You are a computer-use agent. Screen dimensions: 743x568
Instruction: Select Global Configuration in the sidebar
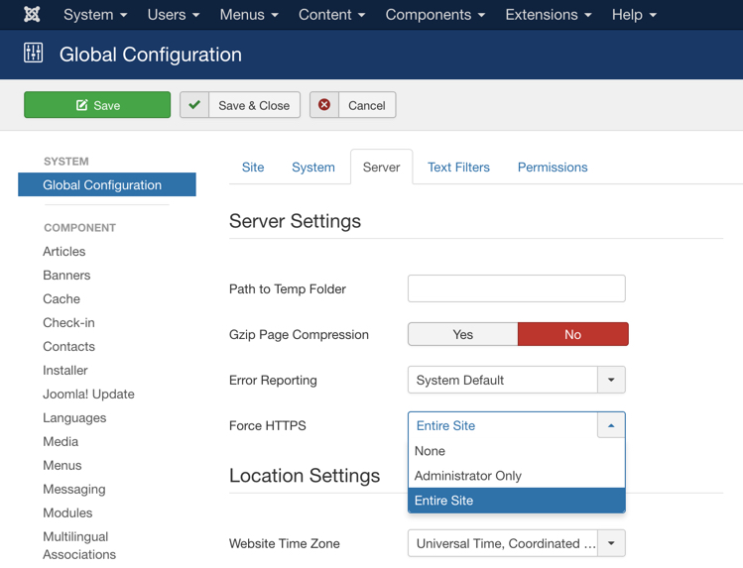pyautogui.click(x=107, y=184)
